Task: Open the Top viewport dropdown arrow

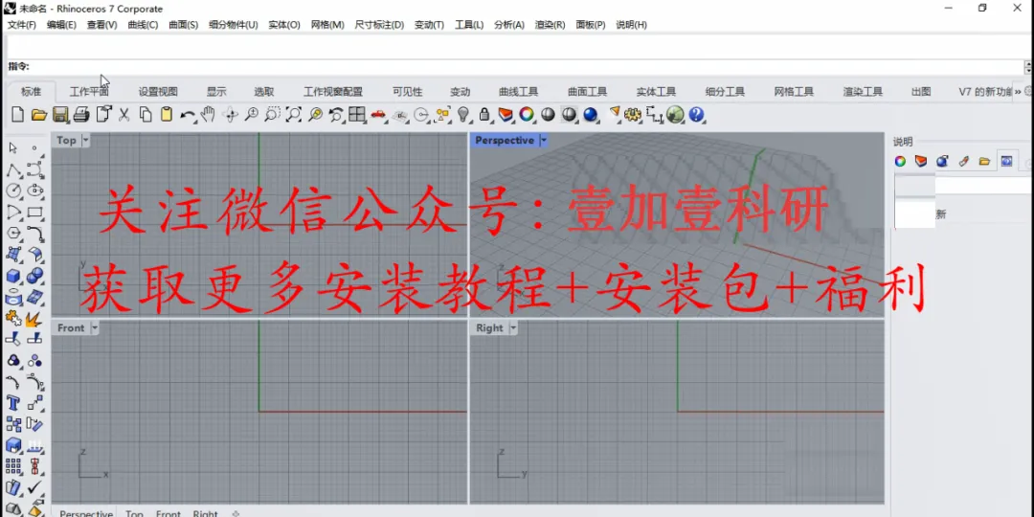Action: 85,141
